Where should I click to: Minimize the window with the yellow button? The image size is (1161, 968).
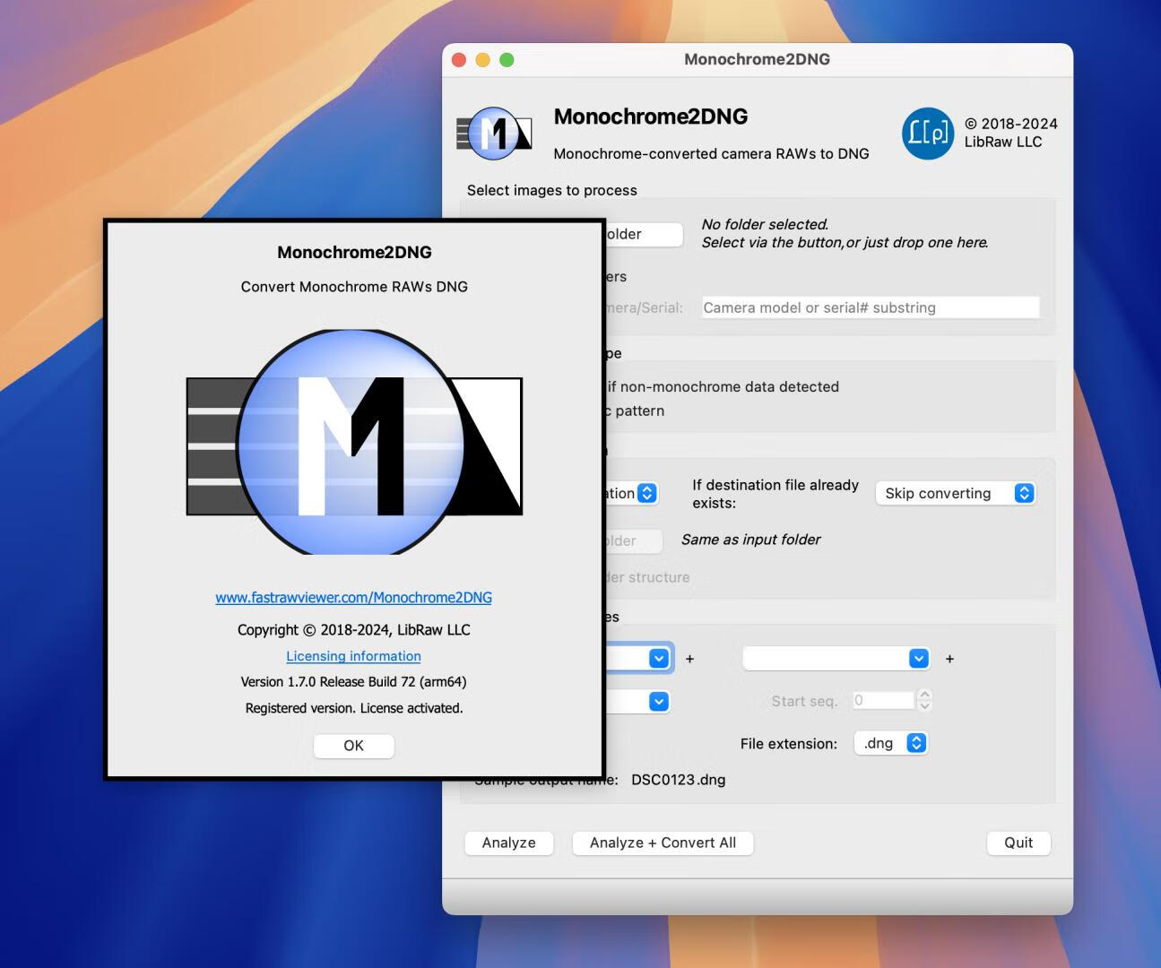click(x=482, y=60)
